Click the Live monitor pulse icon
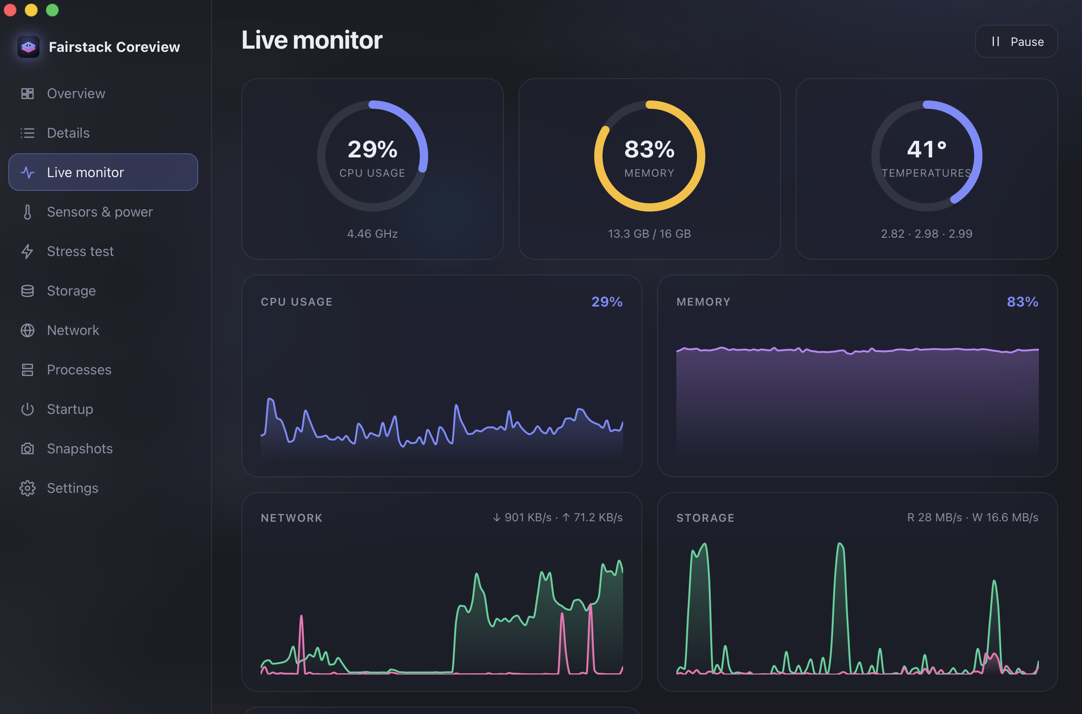The height and width of the screenshot is (714, 1082). pyautogui.click(x=28, y=173)
